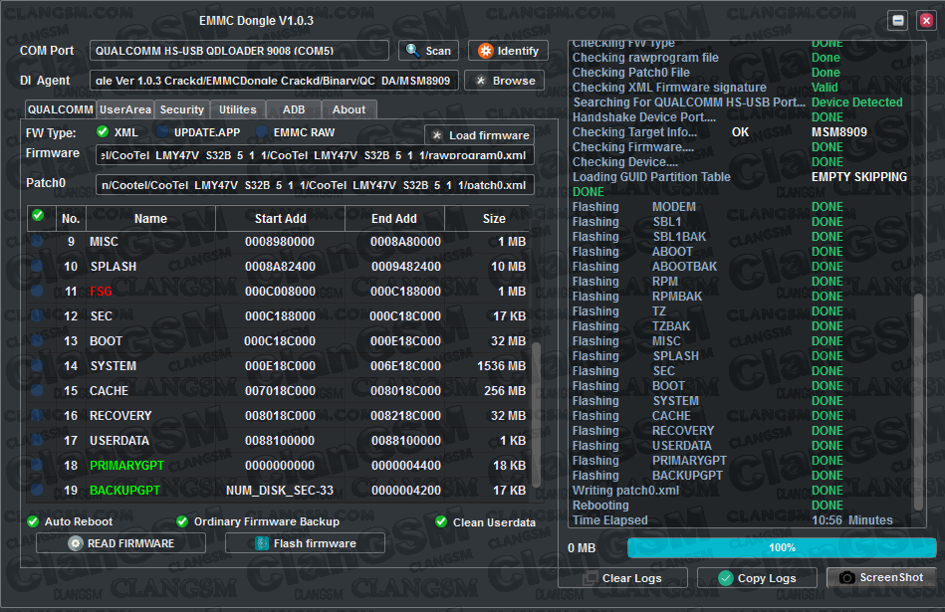Switch to the ADB tab
This screenshot has width=945, height=612.
pos(294,109)
